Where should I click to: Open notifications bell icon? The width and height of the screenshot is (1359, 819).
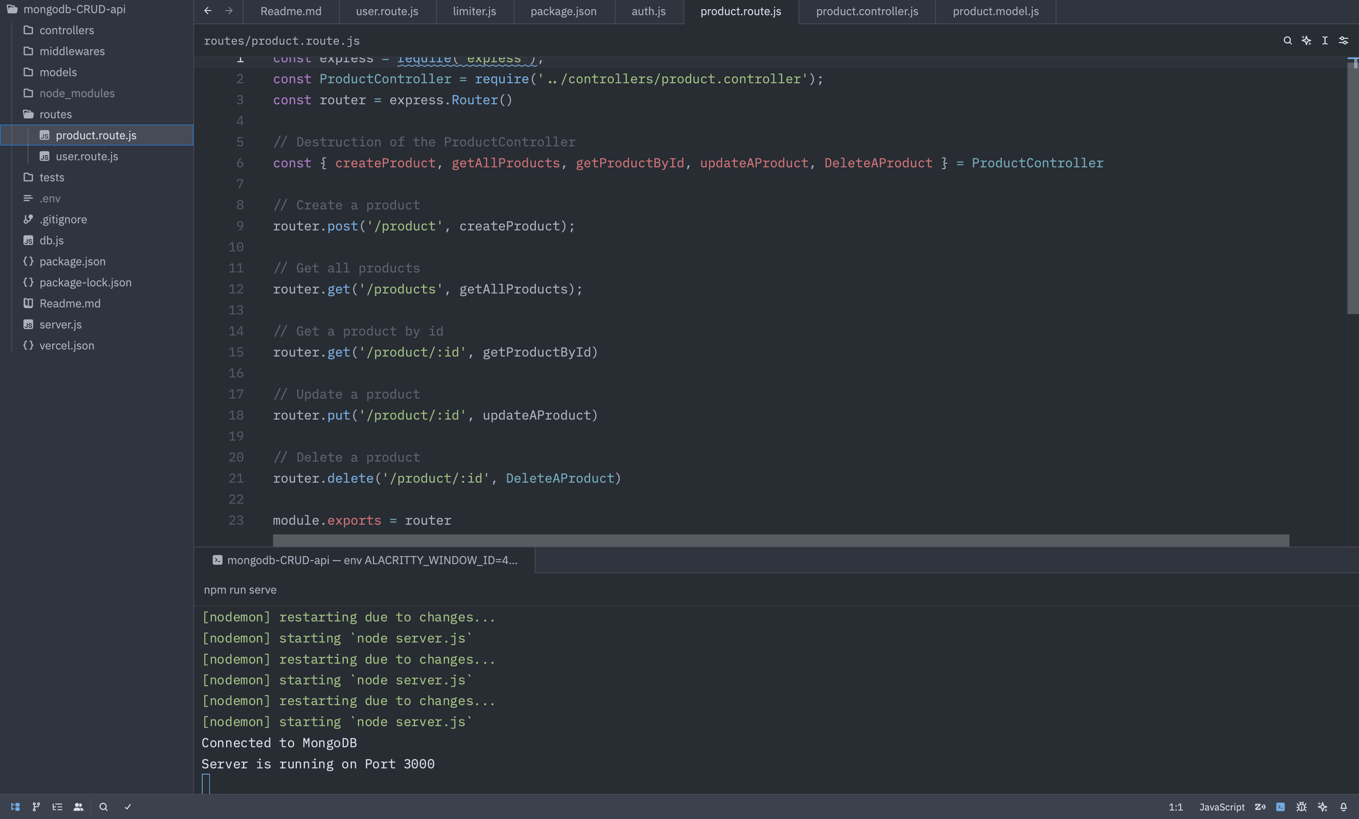pos(1344,806)
